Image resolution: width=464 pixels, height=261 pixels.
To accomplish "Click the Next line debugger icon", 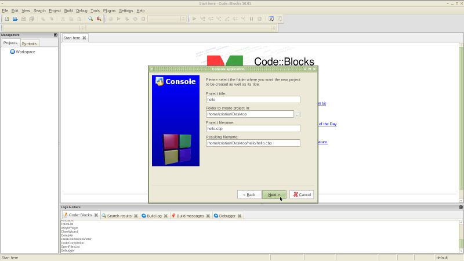I will coord(211,19).
